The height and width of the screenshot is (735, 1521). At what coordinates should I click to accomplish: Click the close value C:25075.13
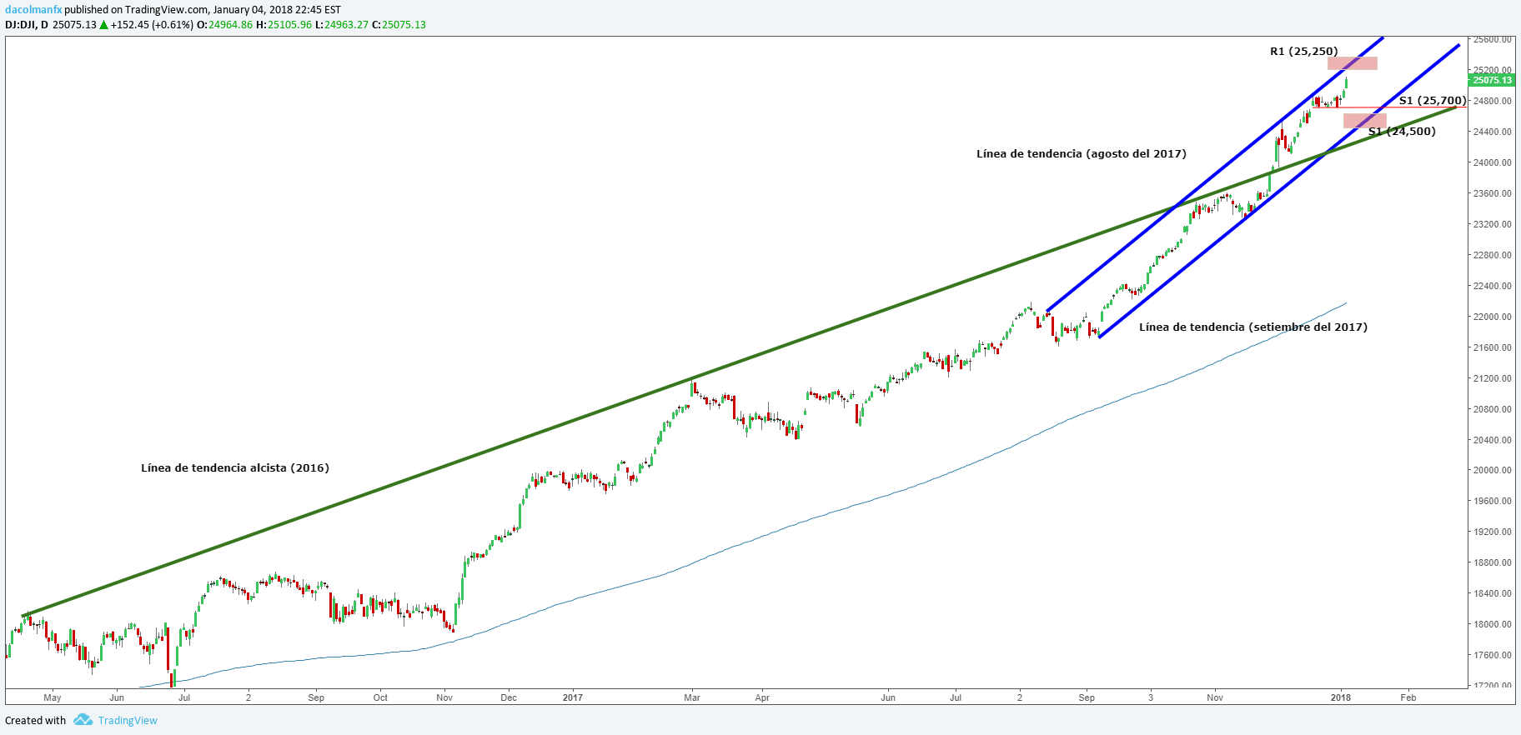[x=399, y=24]
